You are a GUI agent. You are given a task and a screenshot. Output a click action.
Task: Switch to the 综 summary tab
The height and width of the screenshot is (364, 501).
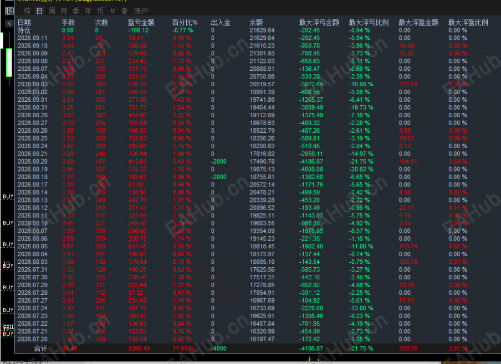28,11
